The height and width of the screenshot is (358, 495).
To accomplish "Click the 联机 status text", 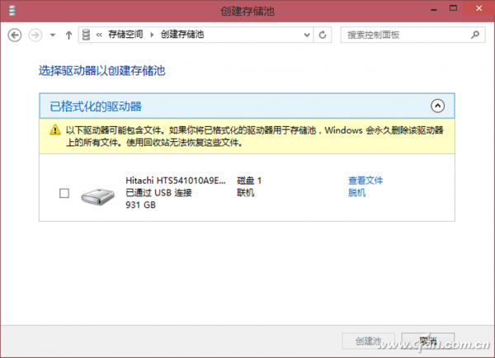I will tap(246, 192).
